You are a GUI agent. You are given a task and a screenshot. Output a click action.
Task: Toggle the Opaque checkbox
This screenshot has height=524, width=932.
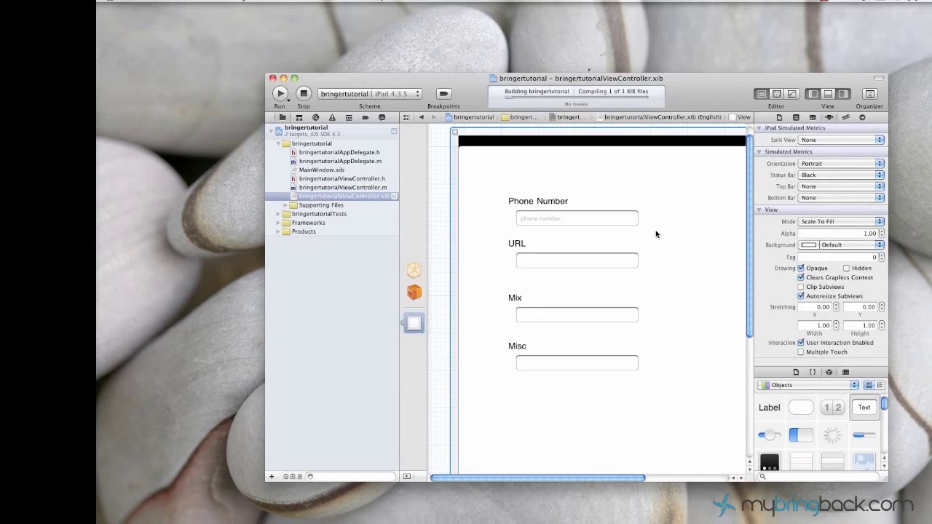pyautogui.click(x=801, y=268)
